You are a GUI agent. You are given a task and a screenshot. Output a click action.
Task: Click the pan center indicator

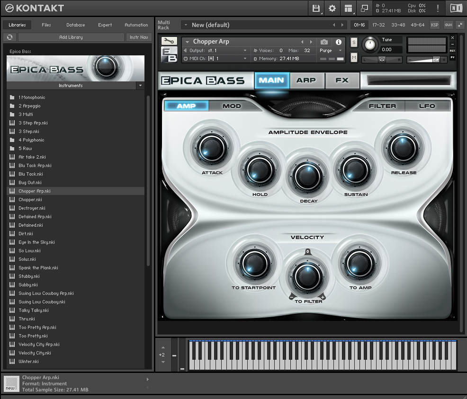(382, 60)
